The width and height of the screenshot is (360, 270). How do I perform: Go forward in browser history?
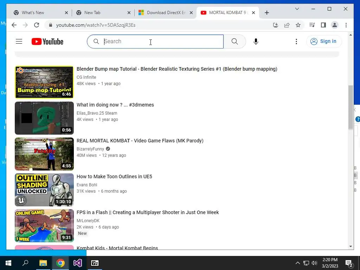pyautogui.click(x=25, y=25)
